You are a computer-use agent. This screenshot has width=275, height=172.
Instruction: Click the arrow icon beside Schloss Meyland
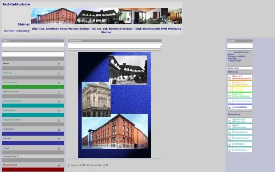pyautogui.click(x=229, y=139)
